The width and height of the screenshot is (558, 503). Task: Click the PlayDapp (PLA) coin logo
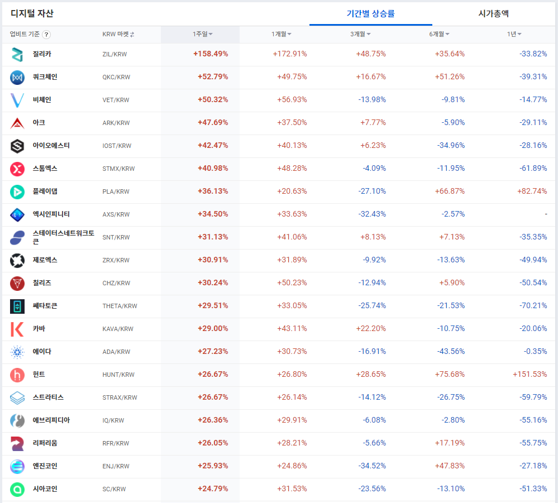coord(17,191)
